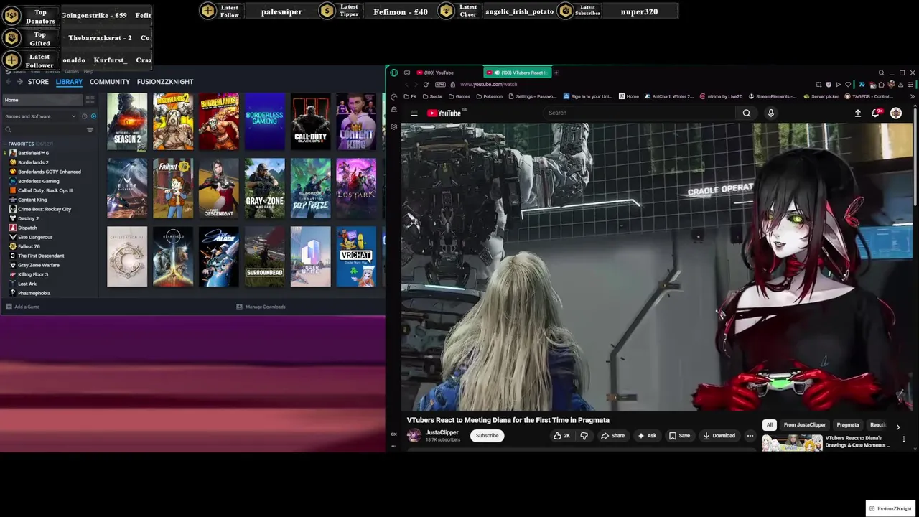Select the From JustaClipper filter chip

pos(805,425)
